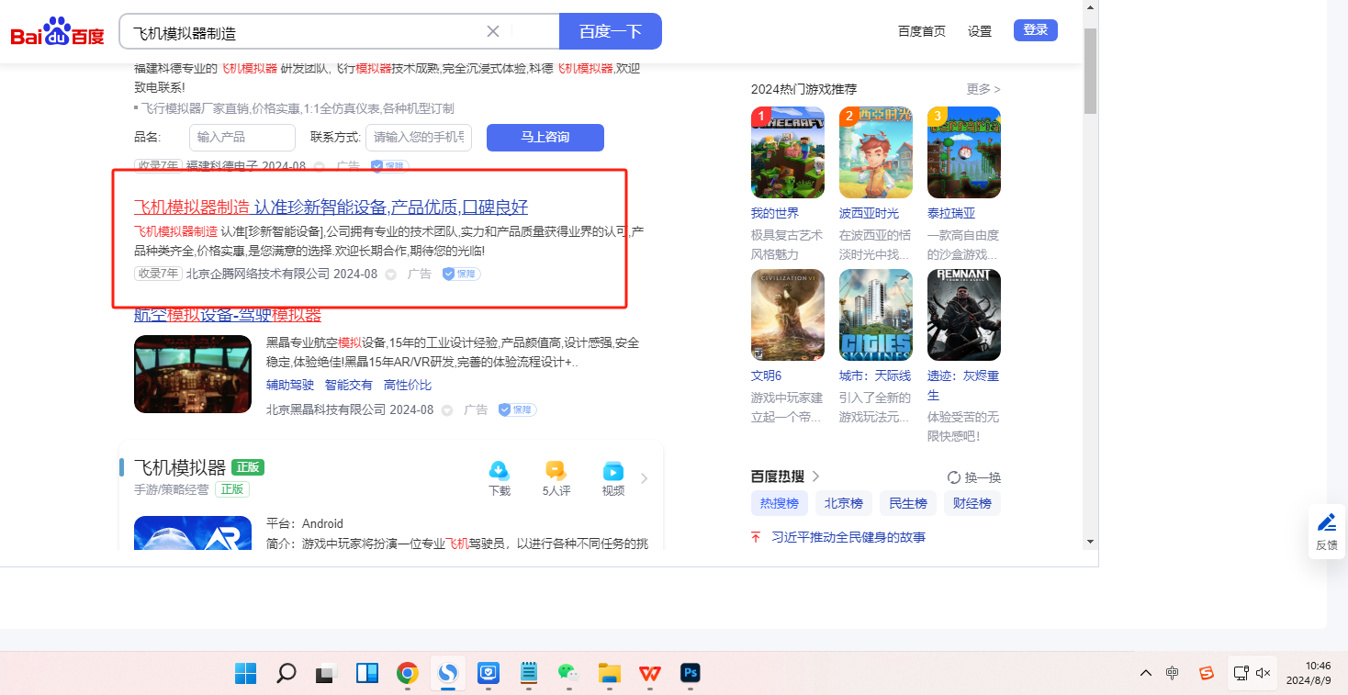Click 更多 > in hot games section
Viewport: 1348px width, 695px height.
pos(983,89)
